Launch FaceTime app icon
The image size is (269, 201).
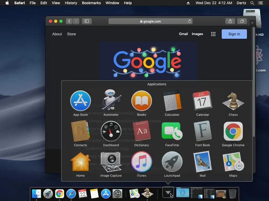[172, 131]
